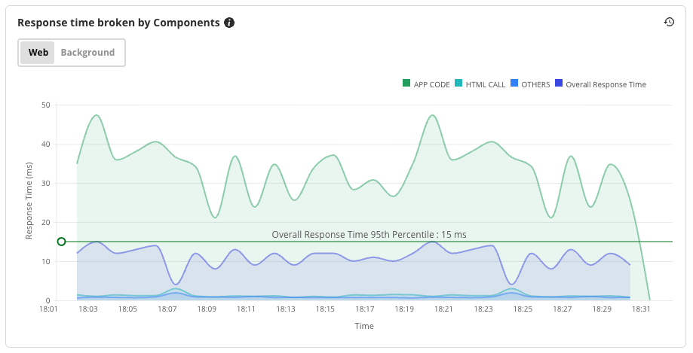The image size is (693, 353).
Task: Click the teal HTML CALL legend swatch
Action: coord(458,84)
